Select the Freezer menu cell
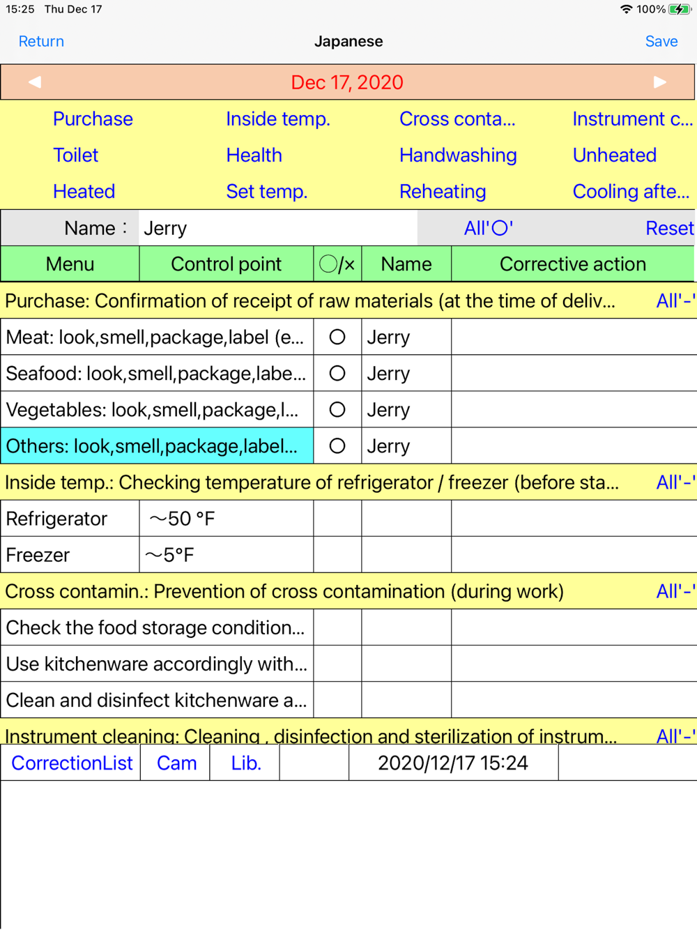The height and width of the screenshot is (930, 697). [x=70, y=555]
